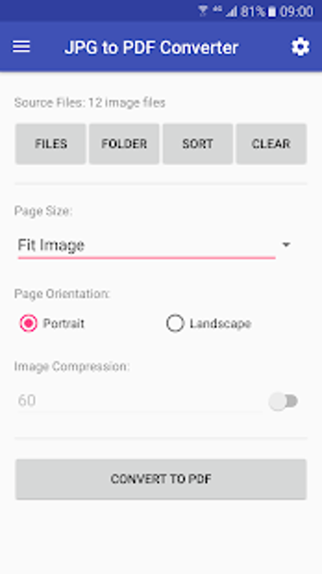
Task: Open the hamburger navigation menu
Action: [x=21, y=47]
